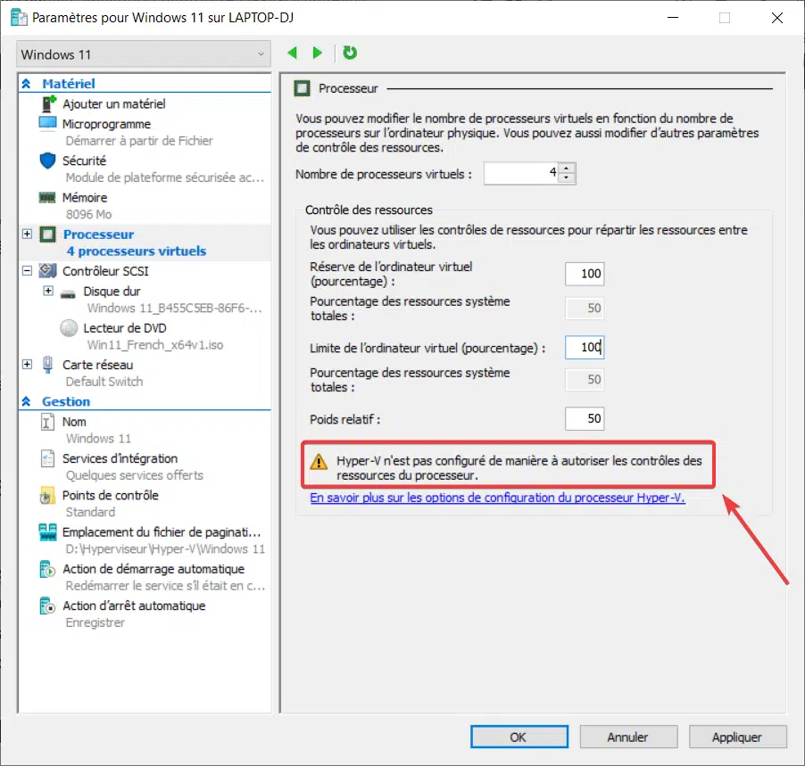The width and height of the screenshot is (805, 766).
Task: Click the Action d'arrêt automatique icon
Action: click(47, 605)
